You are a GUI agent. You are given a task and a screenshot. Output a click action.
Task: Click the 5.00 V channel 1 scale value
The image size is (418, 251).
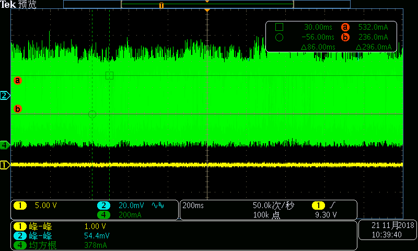coord(46,206)
